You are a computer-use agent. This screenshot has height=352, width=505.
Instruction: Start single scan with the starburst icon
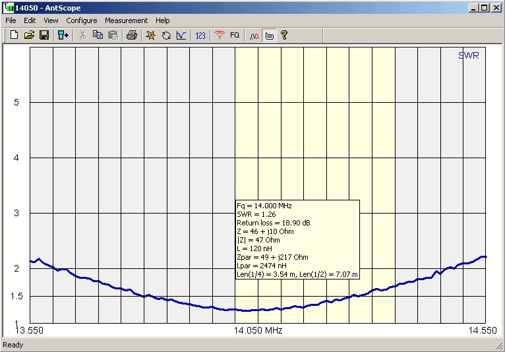click(x=150, y=36)
